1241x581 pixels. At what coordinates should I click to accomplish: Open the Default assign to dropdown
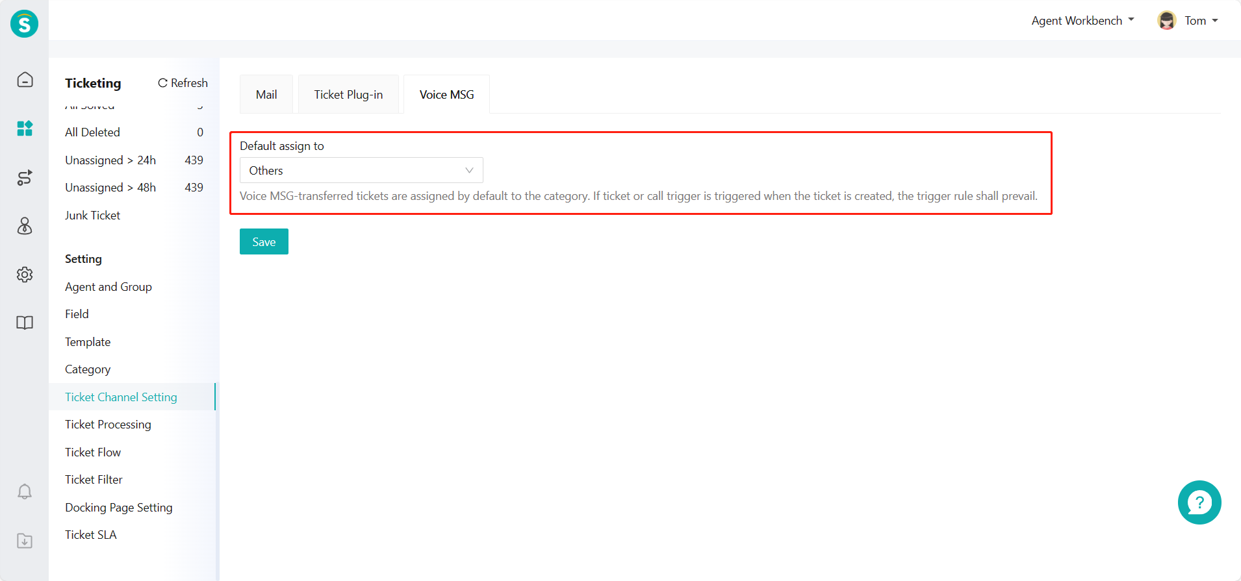(x=361, y=170)
